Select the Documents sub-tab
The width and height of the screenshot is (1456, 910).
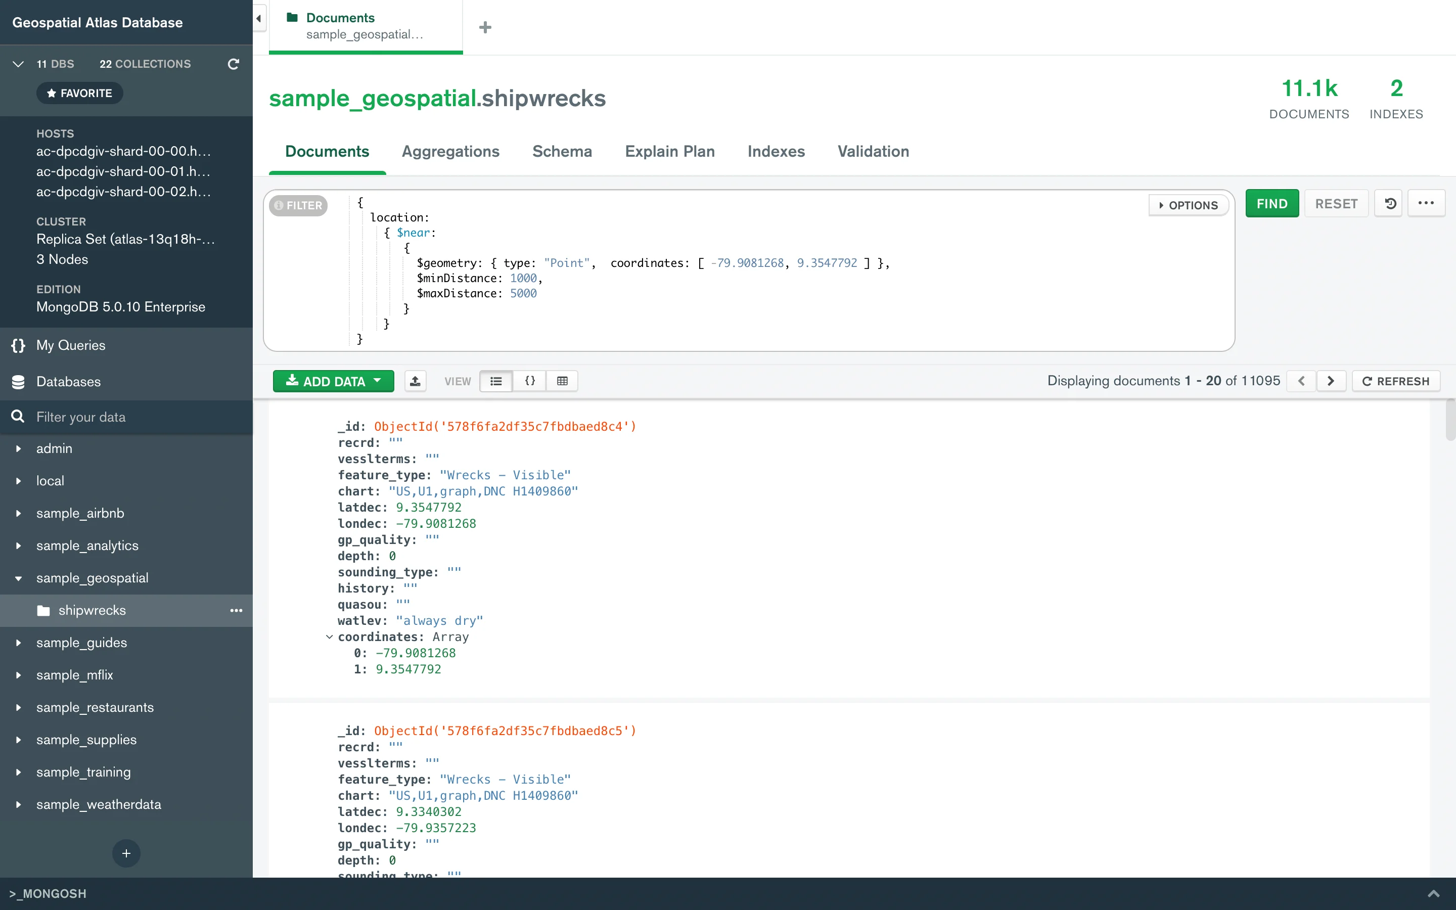point(327,152)
